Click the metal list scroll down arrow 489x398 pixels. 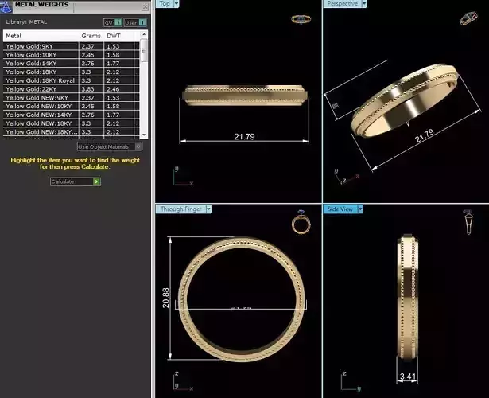[144, 135]
